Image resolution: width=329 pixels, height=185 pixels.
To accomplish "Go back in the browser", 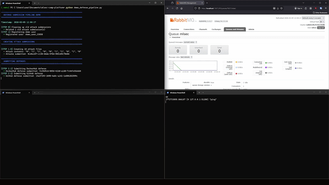I will point(168,8).
